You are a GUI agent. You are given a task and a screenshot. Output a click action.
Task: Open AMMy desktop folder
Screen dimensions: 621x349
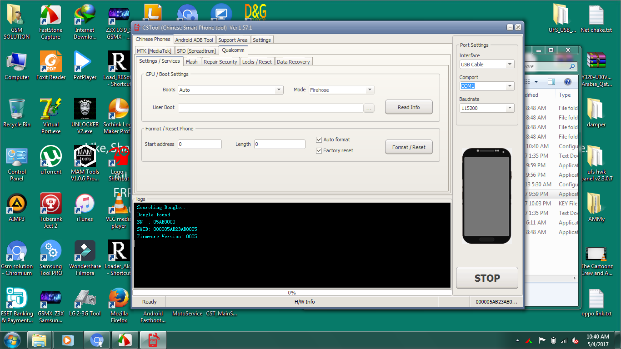pos(596,207)
